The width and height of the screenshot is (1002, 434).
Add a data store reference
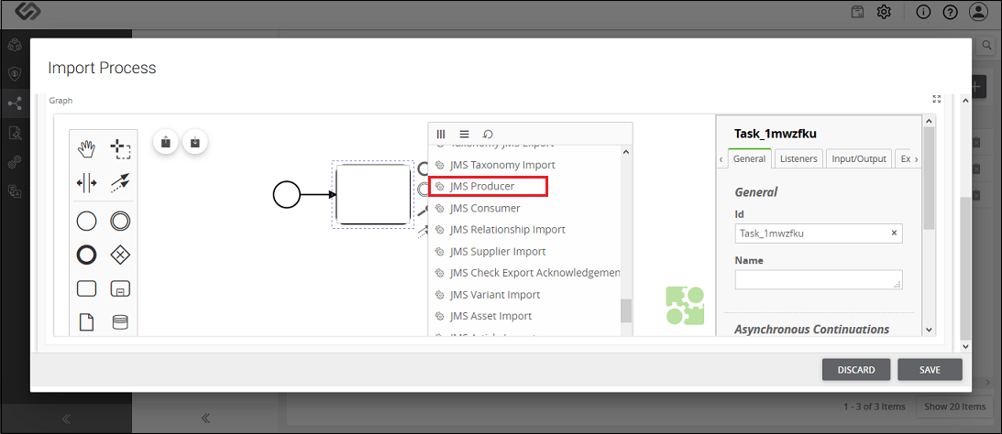click(120, 321)
